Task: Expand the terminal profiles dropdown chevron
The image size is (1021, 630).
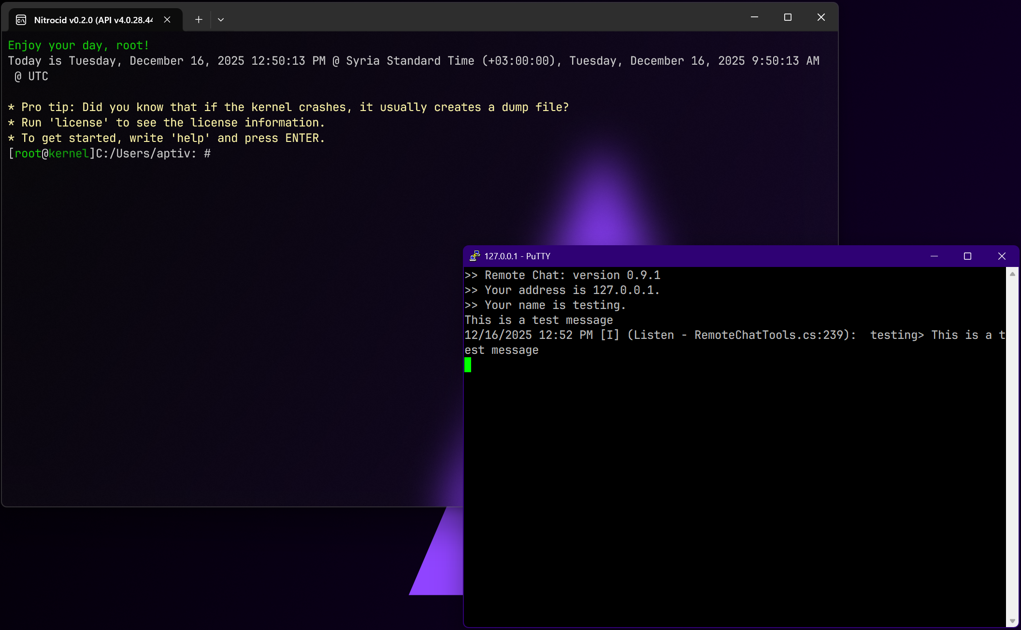Action: [x=221, y=20]
